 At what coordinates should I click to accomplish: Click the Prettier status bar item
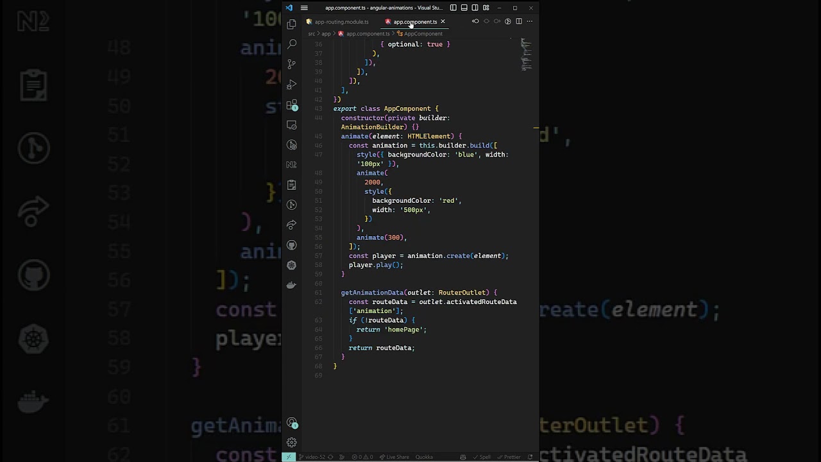(x=509, y=457)
